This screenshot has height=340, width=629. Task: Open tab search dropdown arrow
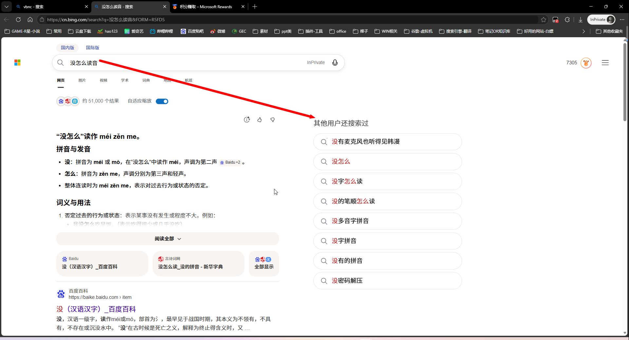point(7,7)
